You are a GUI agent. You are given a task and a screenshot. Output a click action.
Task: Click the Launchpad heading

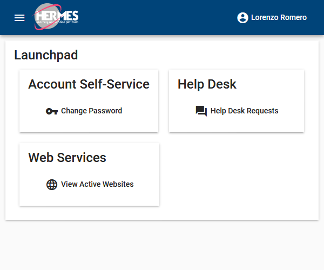[x=46, y=55]
